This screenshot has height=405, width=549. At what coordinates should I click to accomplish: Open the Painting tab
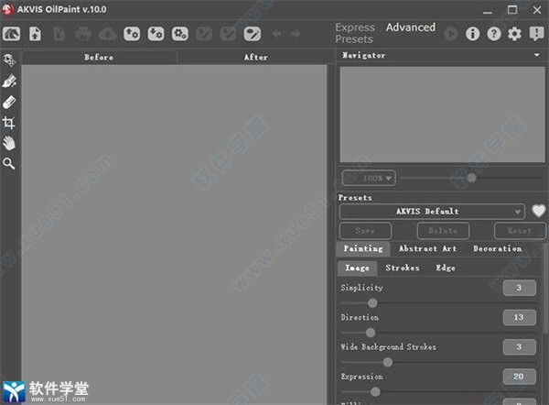[363, 248]
